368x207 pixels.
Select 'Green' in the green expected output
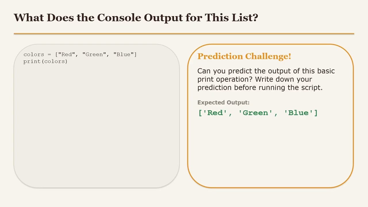(255, 113)
